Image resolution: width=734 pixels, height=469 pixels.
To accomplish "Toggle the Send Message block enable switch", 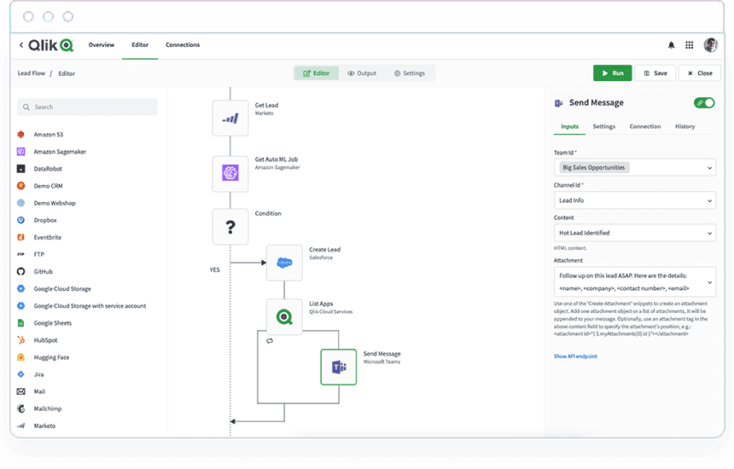I will pyautogui.click(x=704, y=102).
